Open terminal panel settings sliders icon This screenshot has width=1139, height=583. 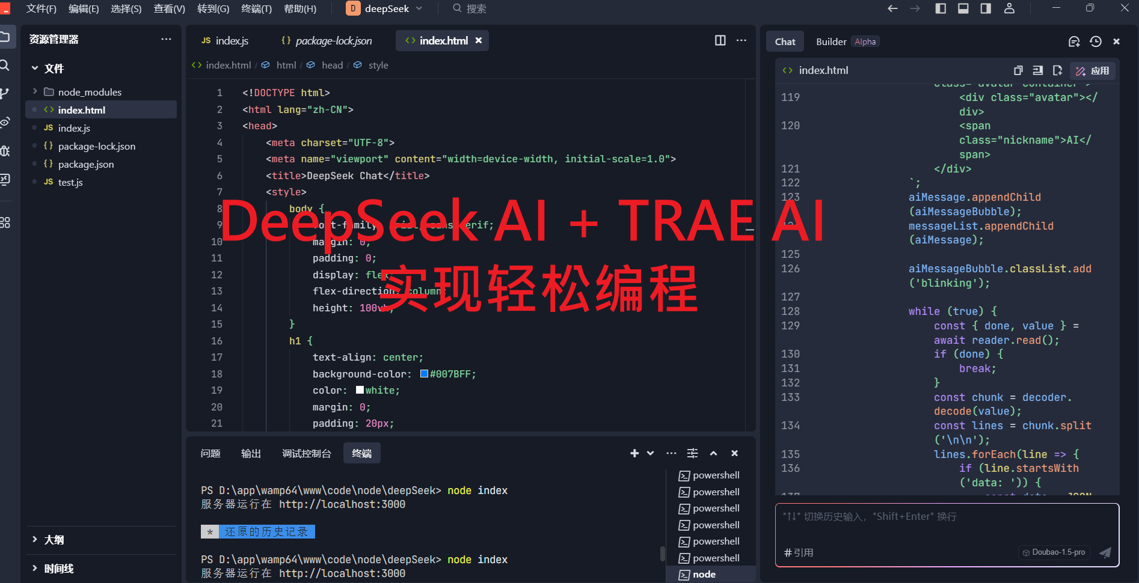pyautogui.click(x=693, y=453)
